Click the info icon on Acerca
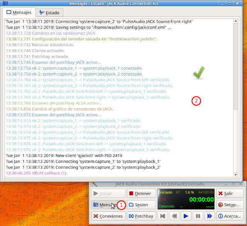 coord(220,216)
